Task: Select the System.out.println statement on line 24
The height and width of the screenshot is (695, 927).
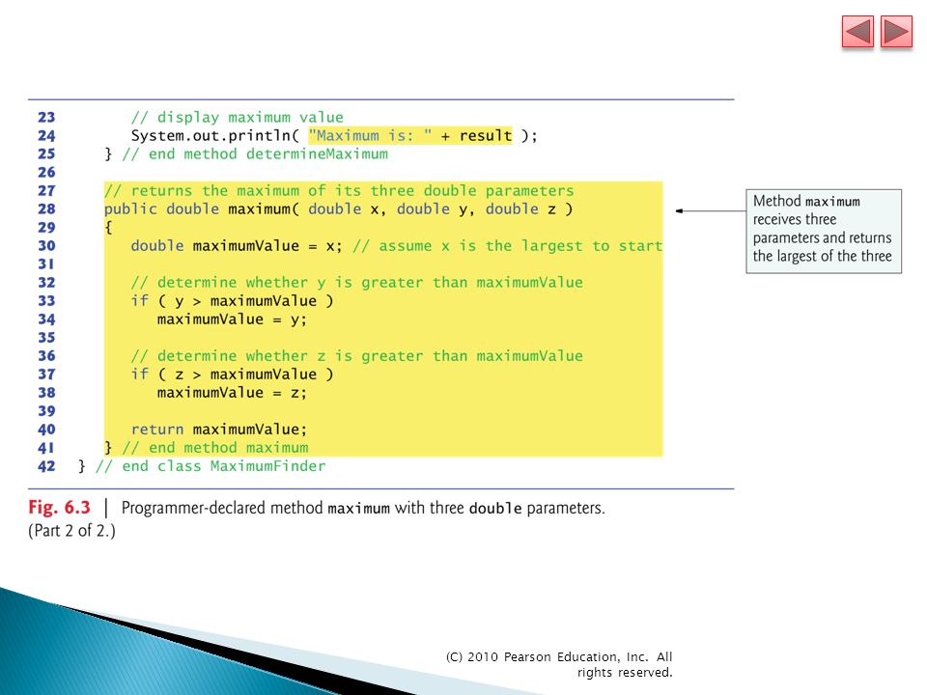Action: pos(334,135)
